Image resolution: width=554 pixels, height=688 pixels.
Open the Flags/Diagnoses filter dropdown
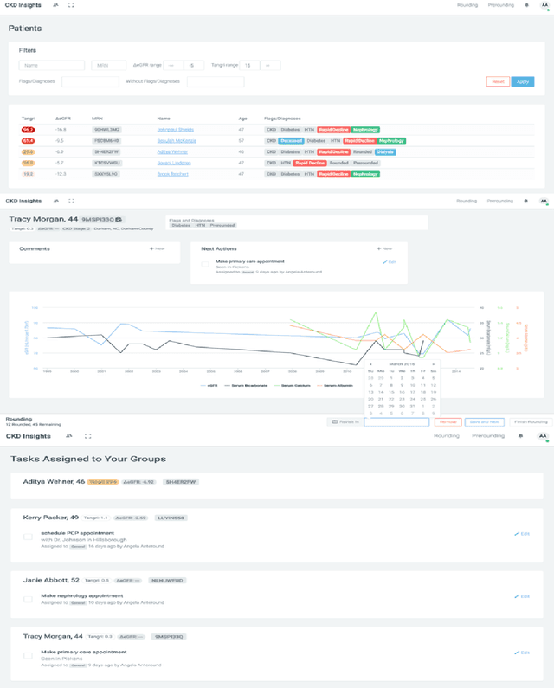pos(90,81)
